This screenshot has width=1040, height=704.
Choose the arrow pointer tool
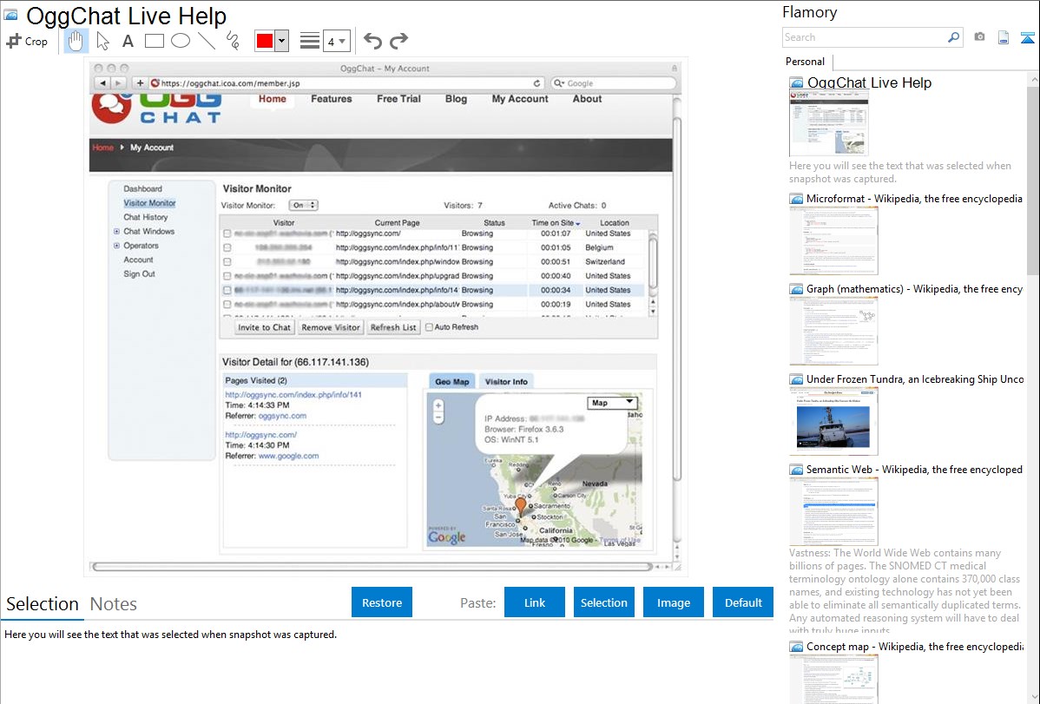pos(102,41)
